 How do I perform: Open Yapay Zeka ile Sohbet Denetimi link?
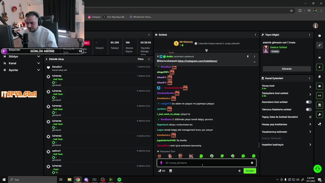click(287, 117)
